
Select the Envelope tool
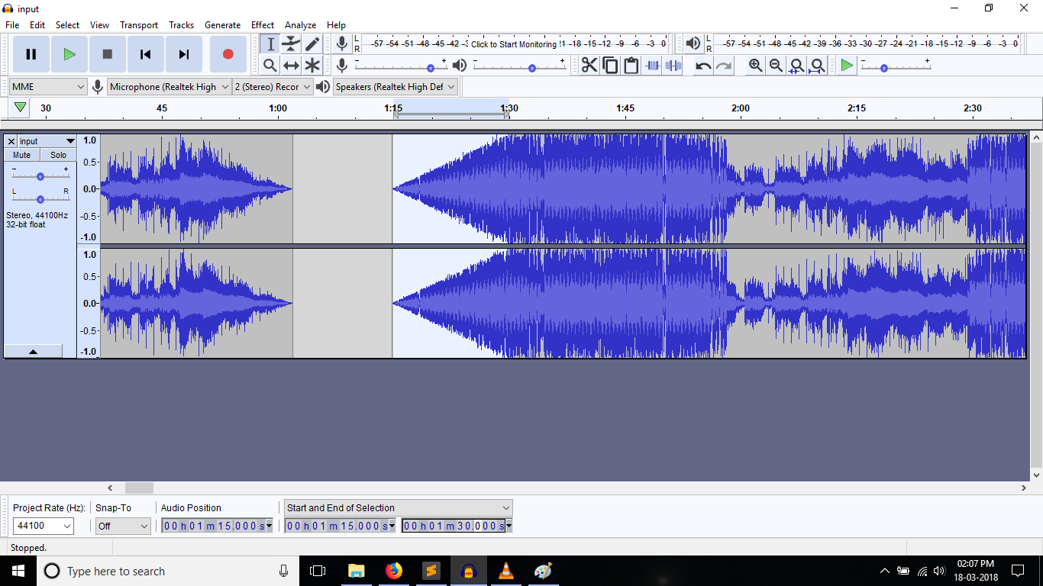coord(291,44)
